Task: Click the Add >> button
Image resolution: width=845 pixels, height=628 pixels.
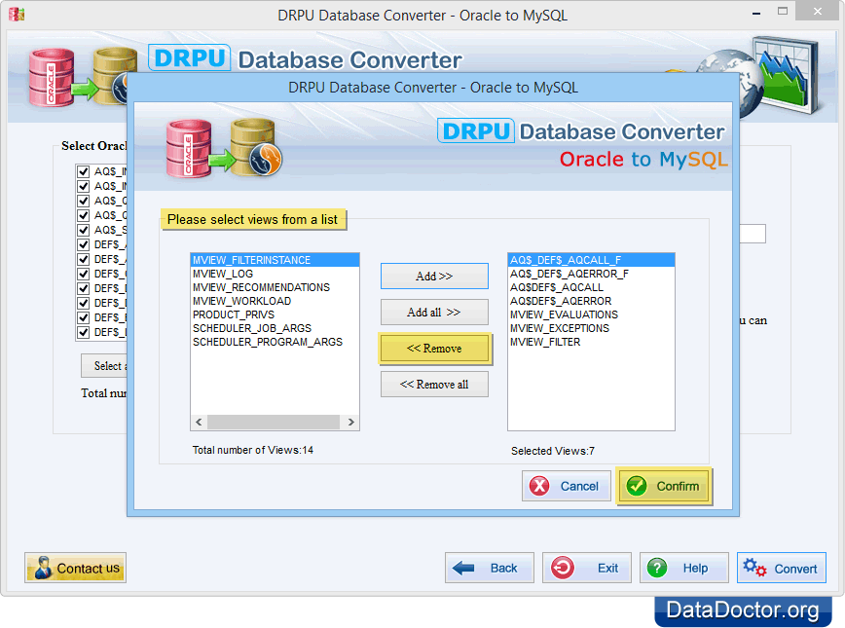Action: click(434, 276)
